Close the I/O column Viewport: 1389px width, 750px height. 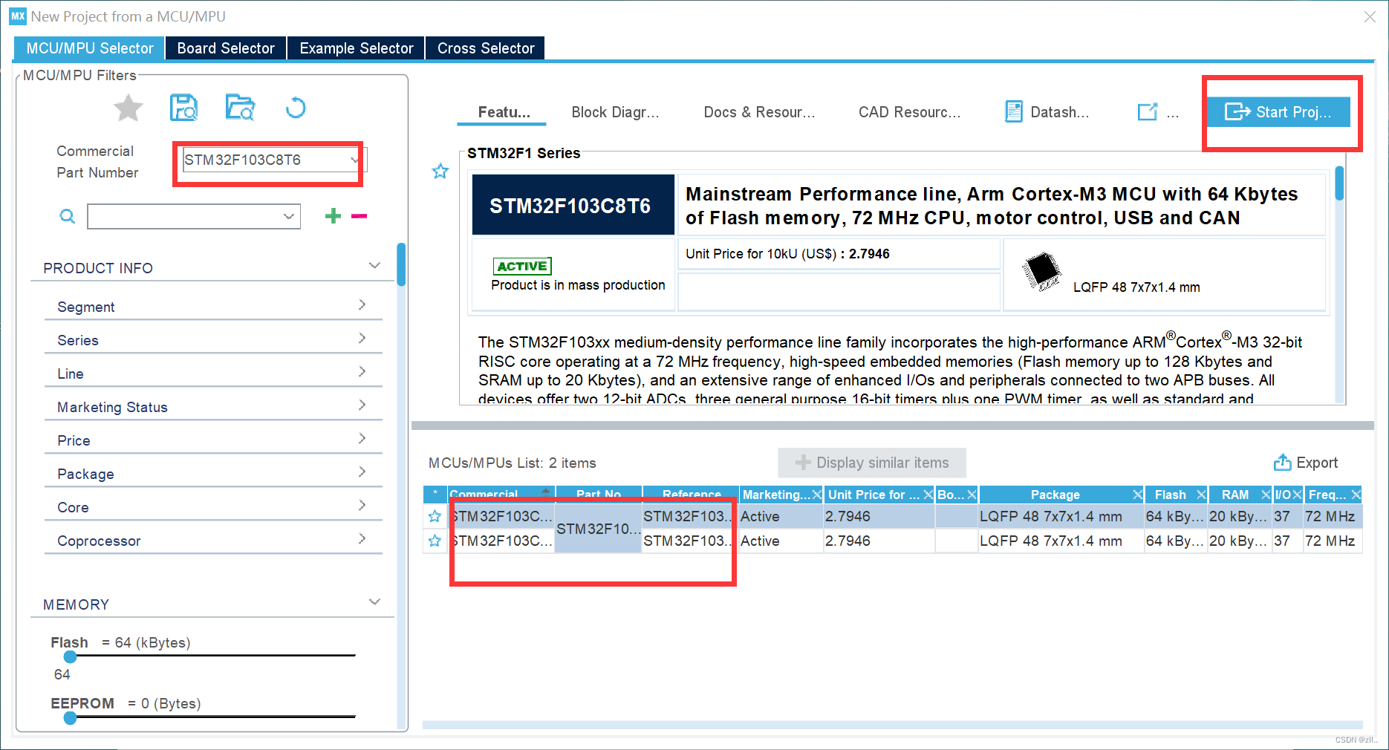[x=1297, y=495]
